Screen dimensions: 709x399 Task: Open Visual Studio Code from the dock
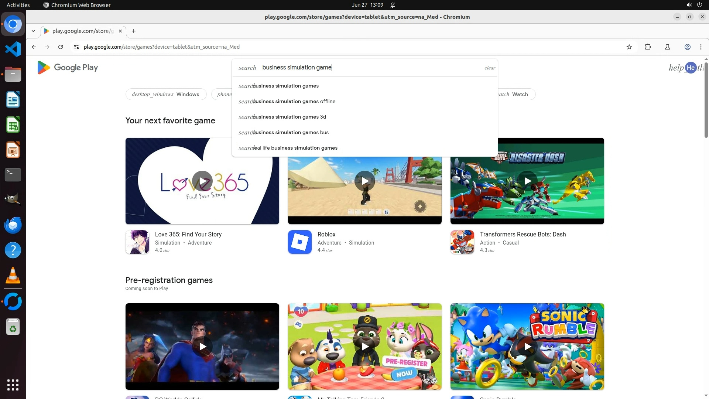tap(13, 49)
